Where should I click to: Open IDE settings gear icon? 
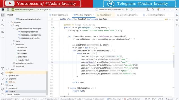[158, 9]
